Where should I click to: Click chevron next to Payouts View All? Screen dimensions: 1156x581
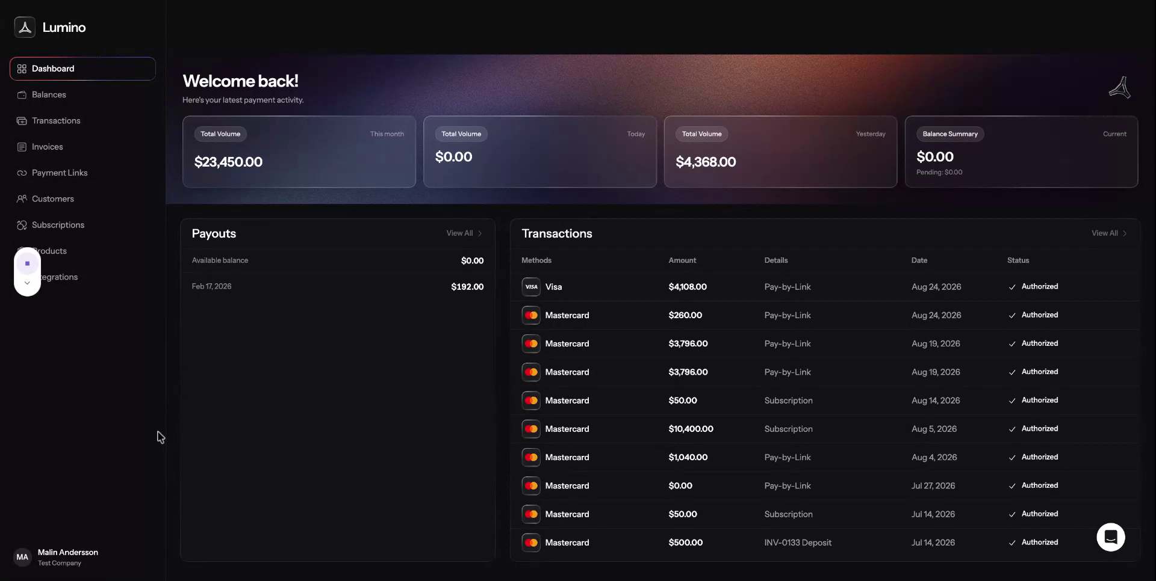[480, 233]
